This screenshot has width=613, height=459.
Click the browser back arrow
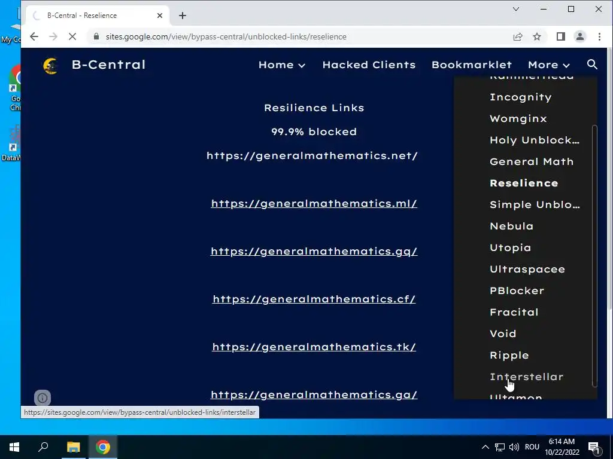pos(34,36)
